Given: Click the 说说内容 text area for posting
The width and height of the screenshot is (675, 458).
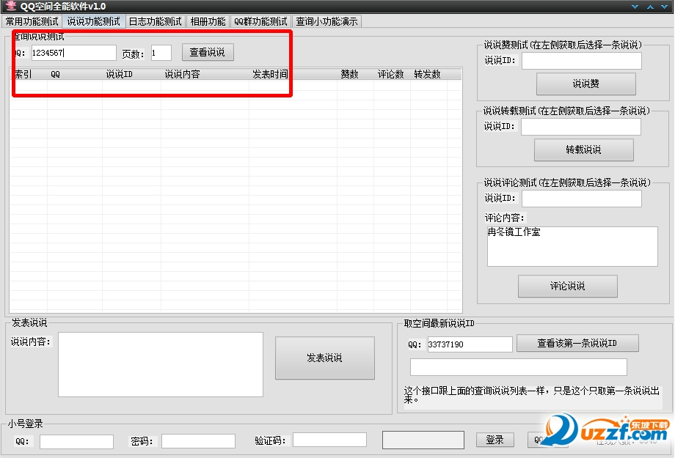Looking at the screenshot, I should tap(161, 364).
